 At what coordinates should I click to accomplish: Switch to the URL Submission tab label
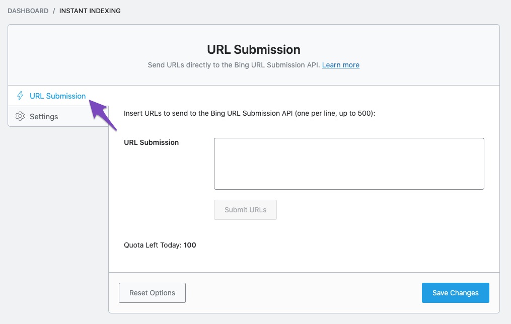point(57,96)
